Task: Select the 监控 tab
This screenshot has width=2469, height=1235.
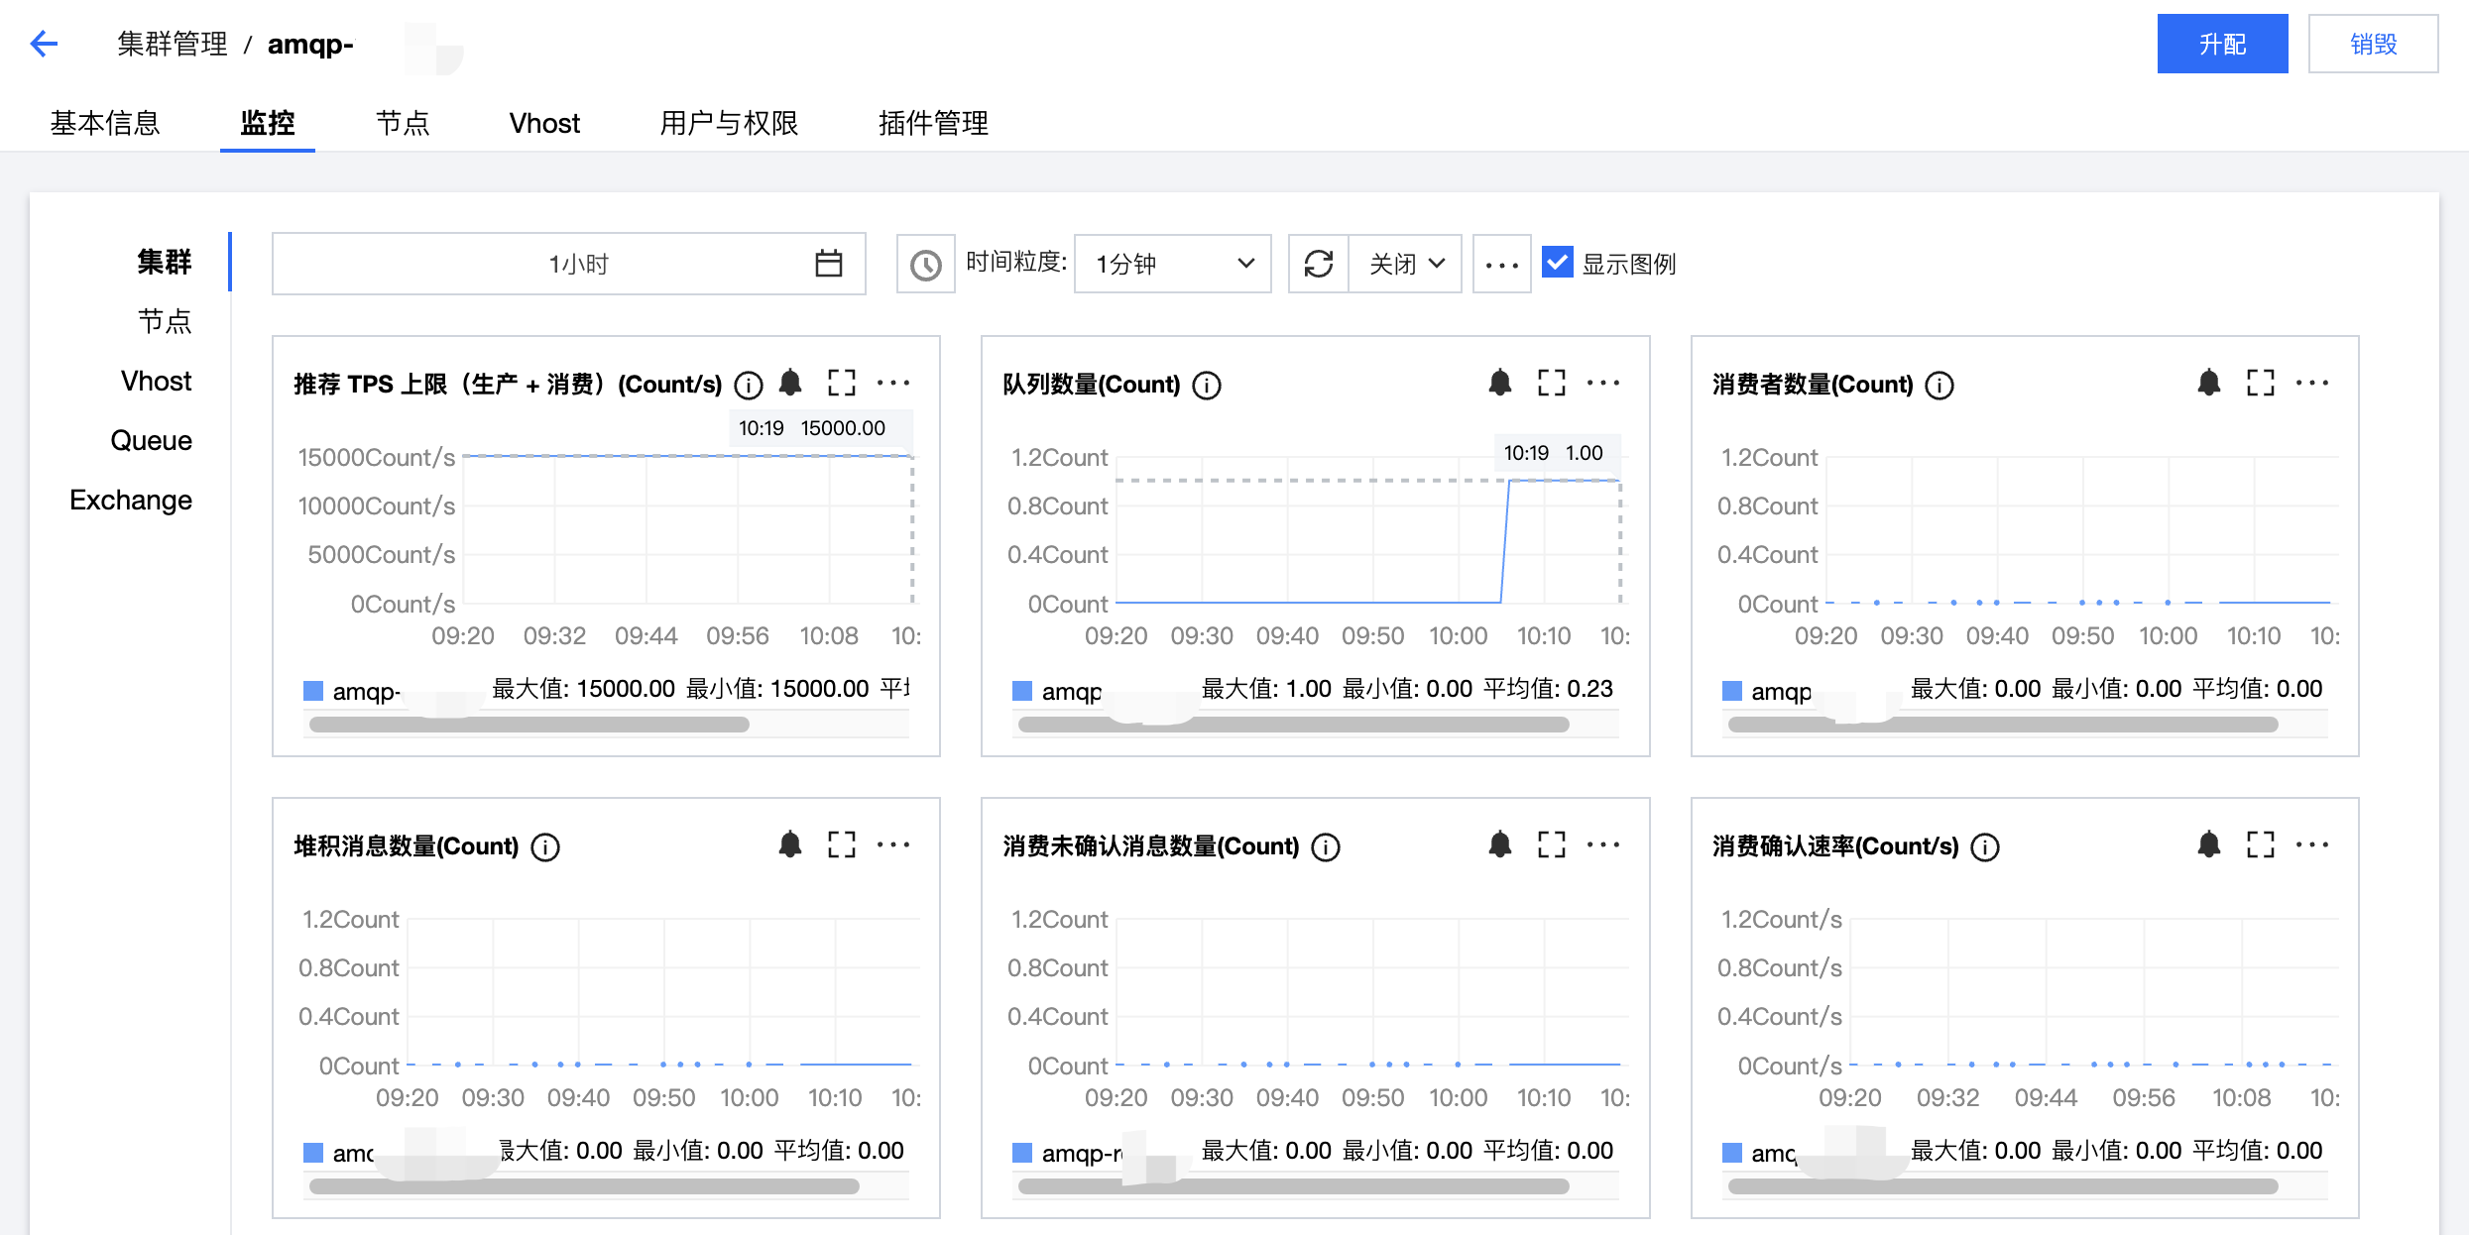Action: tap(268, 123)
